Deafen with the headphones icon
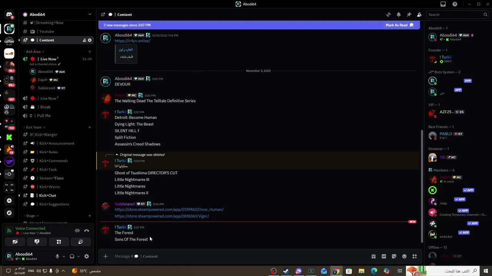 pyautogui.click(x=72, y=256)
